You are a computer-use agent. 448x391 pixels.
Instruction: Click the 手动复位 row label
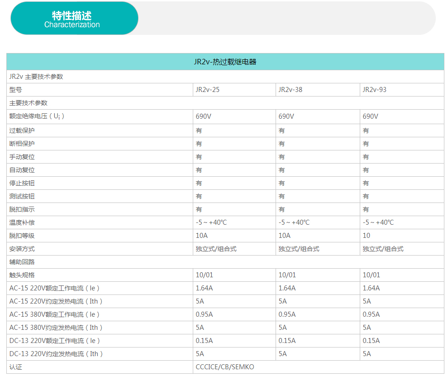(22, 157)
